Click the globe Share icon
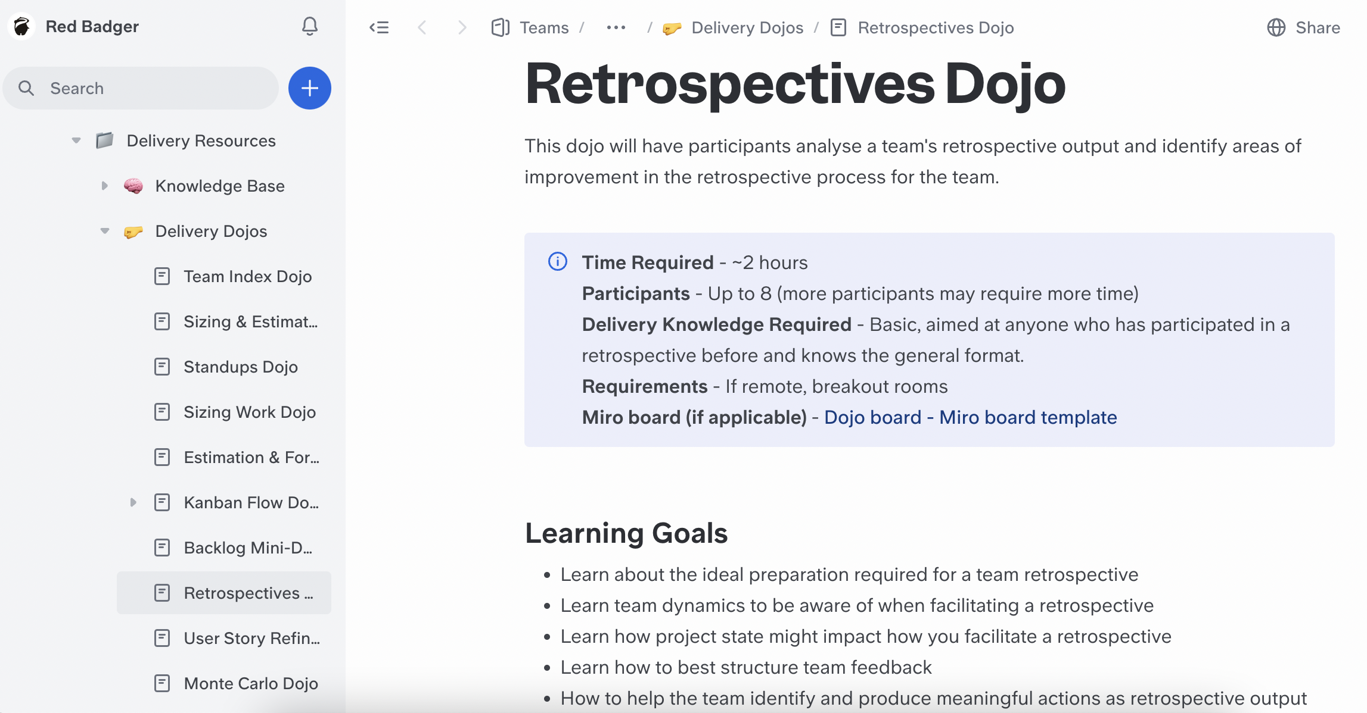Screen dimensions: 1367x713 (x=1276, y=27)
